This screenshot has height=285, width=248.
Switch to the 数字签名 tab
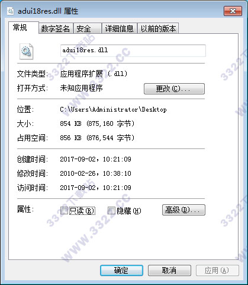pos(56,28)
